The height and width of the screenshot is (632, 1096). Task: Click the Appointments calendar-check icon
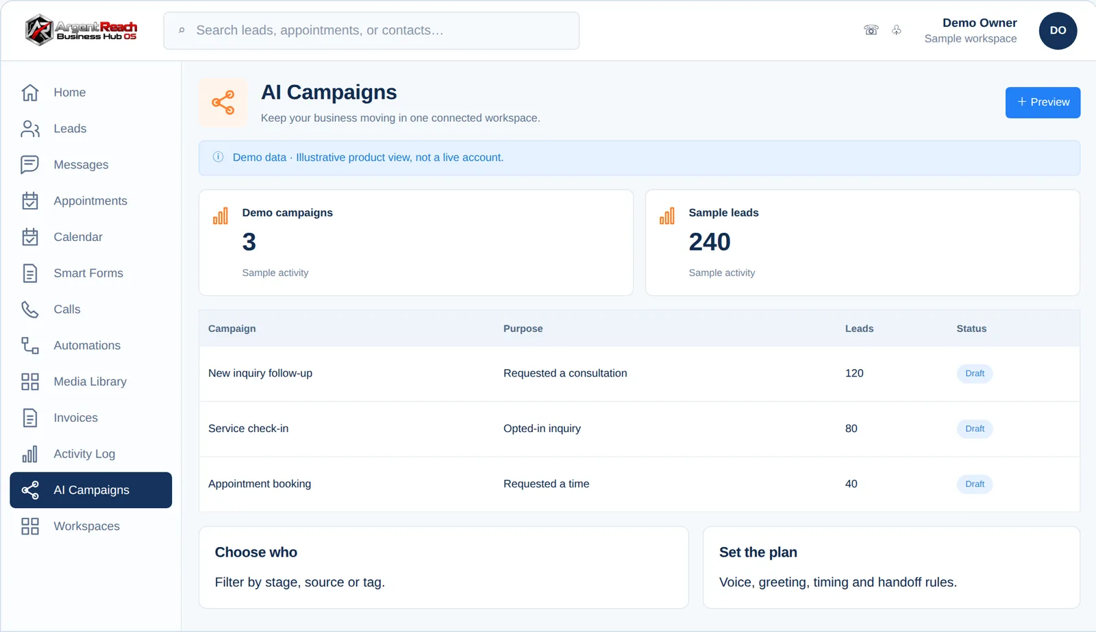29,201
